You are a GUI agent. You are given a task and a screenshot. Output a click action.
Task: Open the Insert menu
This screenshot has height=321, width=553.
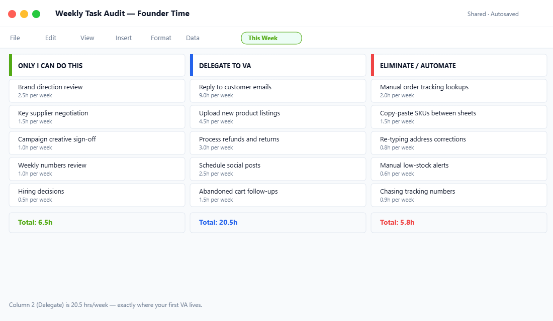(x=124, y=38)
